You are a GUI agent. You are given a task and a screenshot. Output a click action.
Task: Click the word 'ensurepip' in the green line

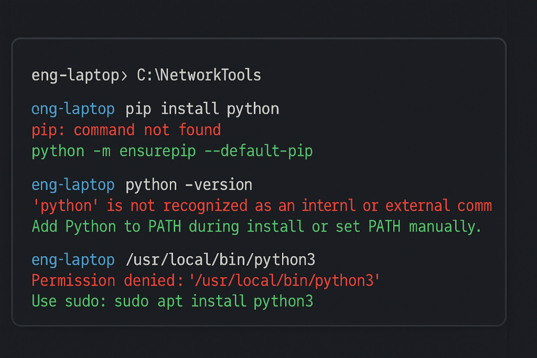pyautogui.click(x=157, y=151)
